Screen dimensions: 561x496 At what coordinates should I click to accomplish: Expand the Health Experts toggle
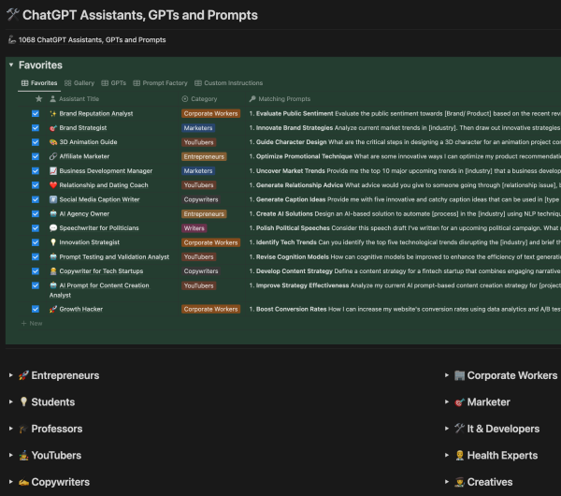(447, 455)
